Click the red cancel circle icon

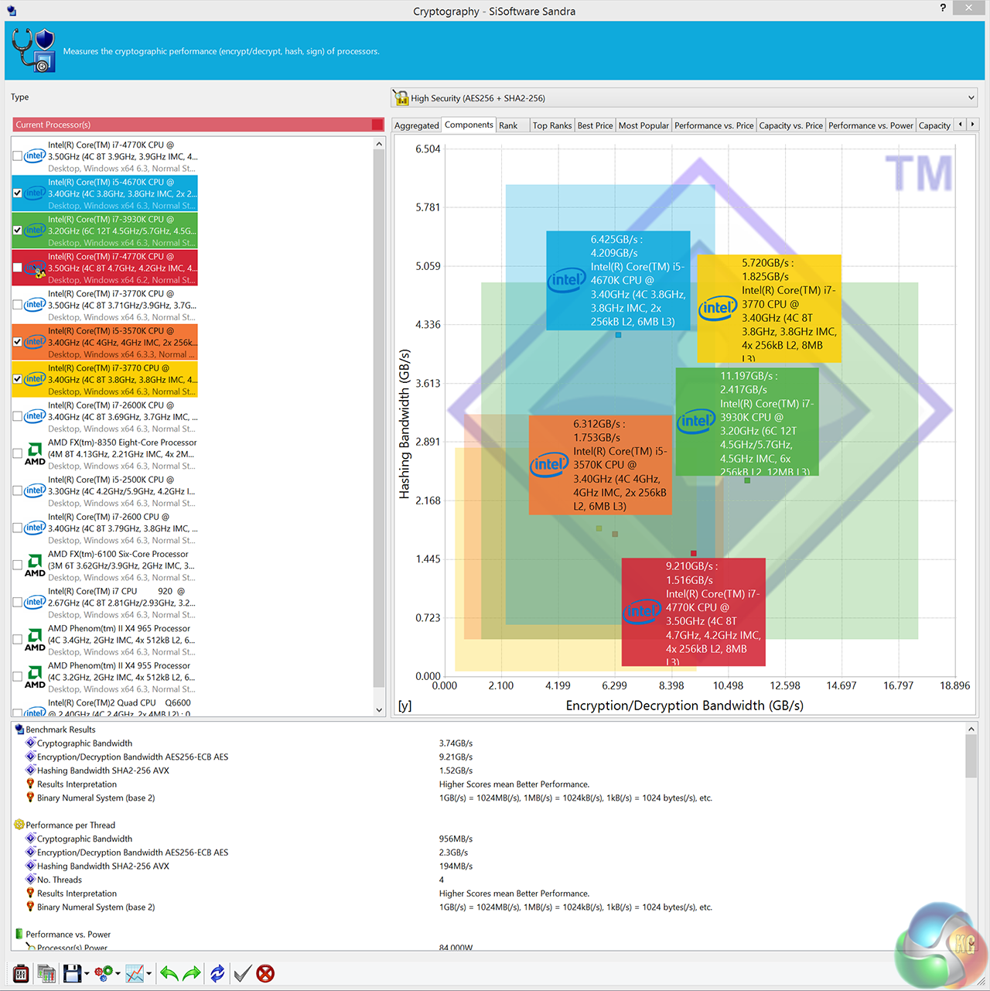pyautogui.click(x=265, y=973)
